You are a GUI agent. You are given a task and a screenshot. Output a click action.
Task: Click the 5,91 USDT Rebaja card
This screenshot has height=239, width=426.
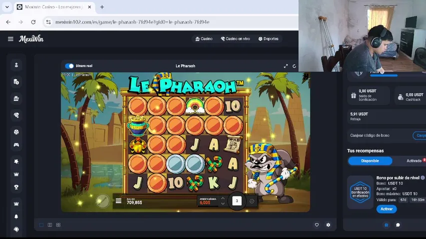point(387,117)
